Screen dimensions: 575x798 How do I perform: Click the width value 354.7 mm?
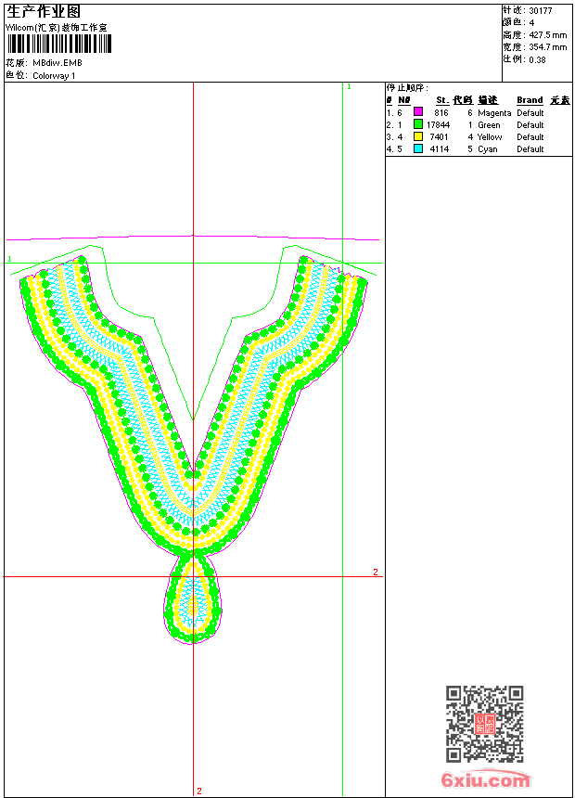(548, 47)
